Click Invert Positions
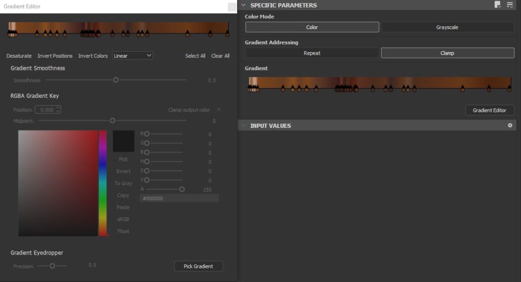521x282 pixels. [x=55, y=56]
